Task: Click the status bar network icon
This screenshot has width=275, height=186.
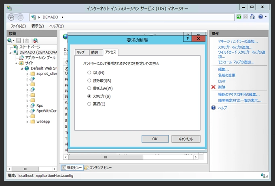Action: [x=263, y=175]
